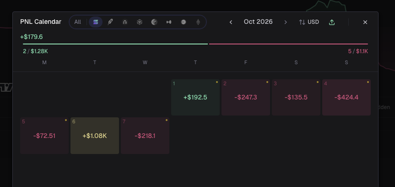Viewport: 395px width, 187px height.
Task: Click the yellow dot on day 7
Action: (x=167, y=120)
